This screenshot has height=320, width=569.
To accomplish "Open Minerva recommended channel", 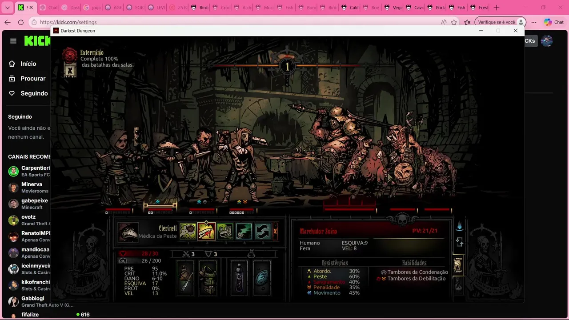I will click(29, 188).
